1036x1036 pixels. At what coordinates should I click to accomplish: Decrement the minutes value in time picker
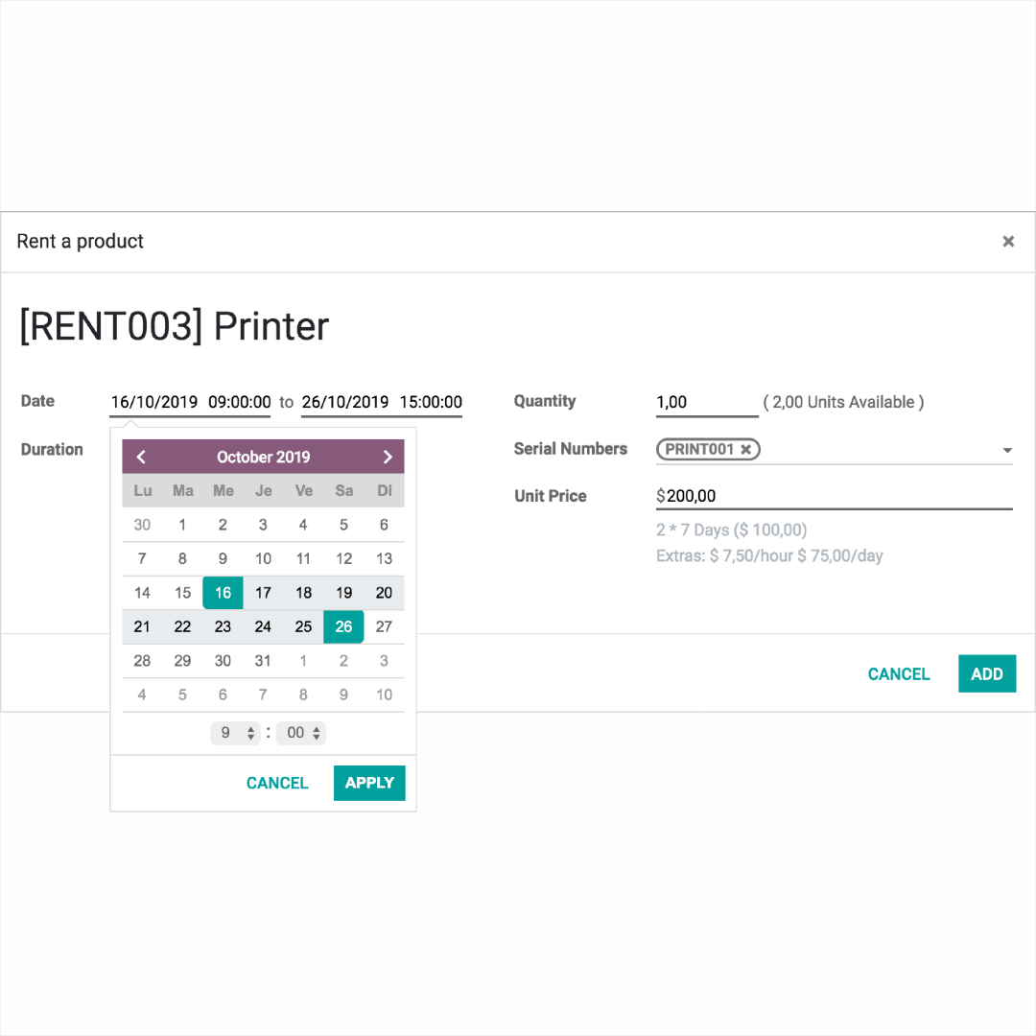pyautogui.click(x=317, y=738)
